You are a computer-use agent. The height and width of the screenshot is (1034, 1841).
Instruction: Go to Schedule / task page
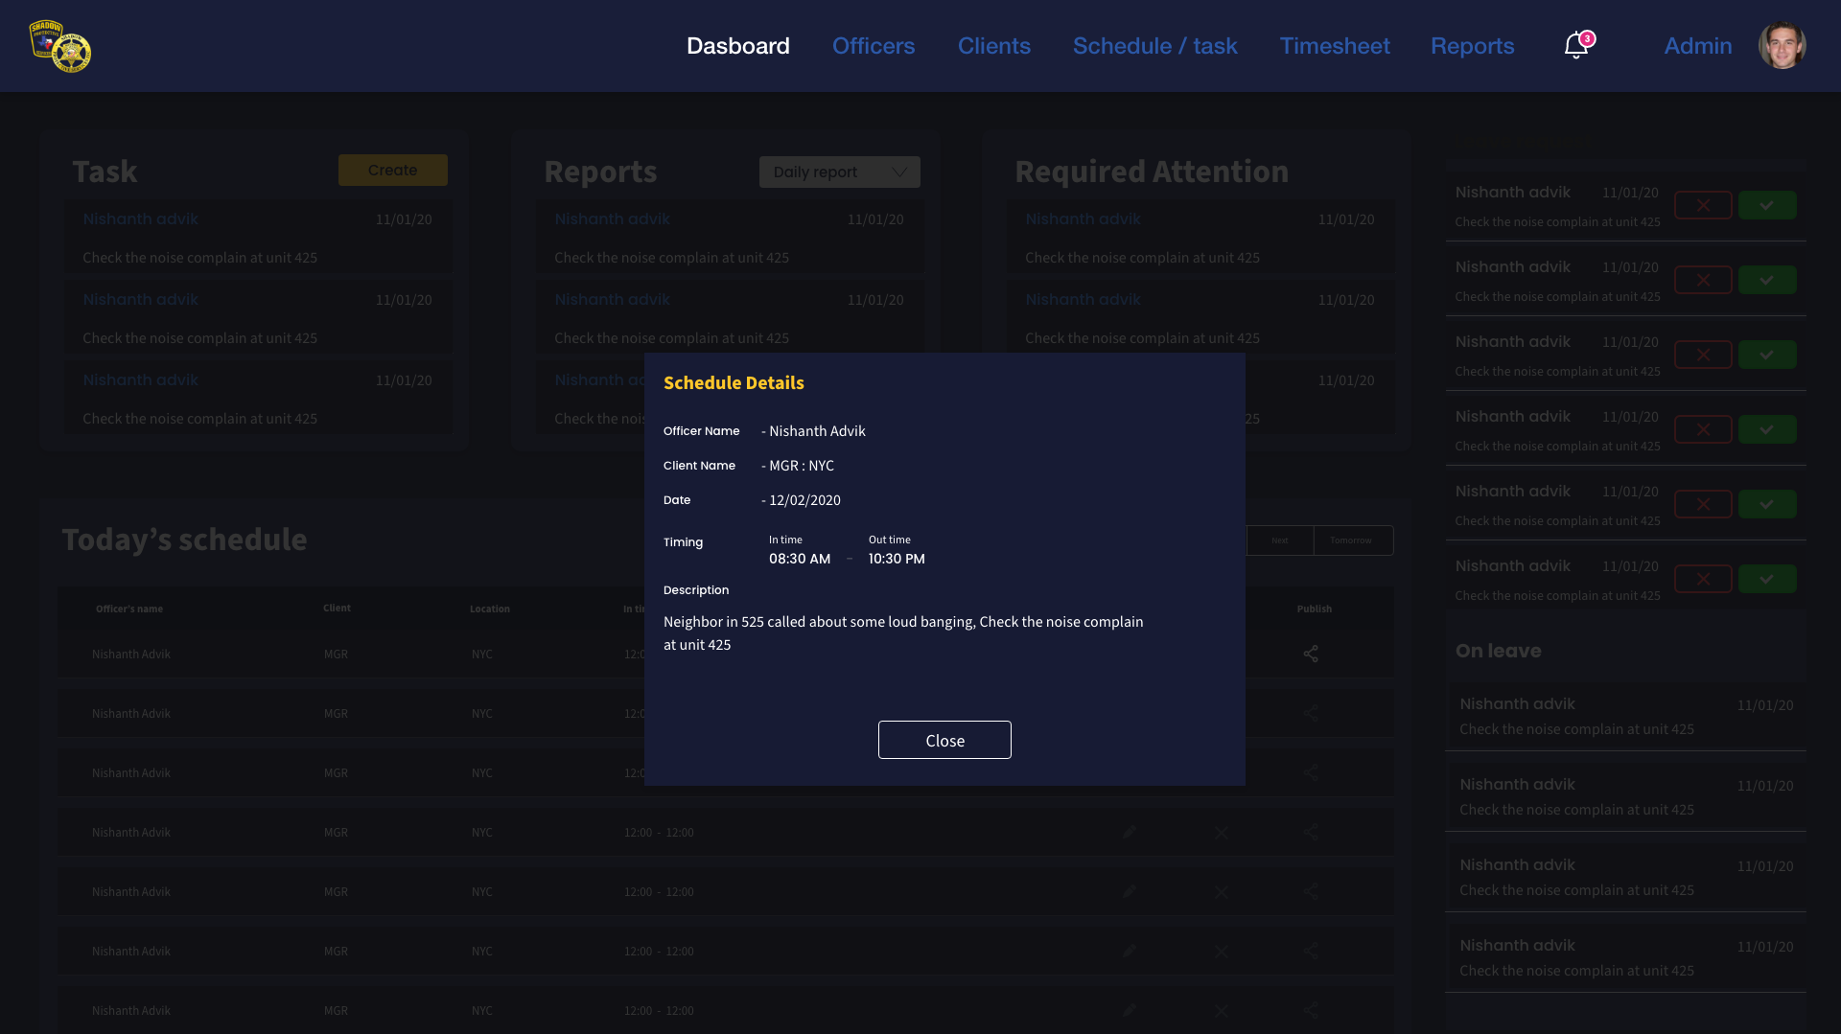tap(1154, 46)
